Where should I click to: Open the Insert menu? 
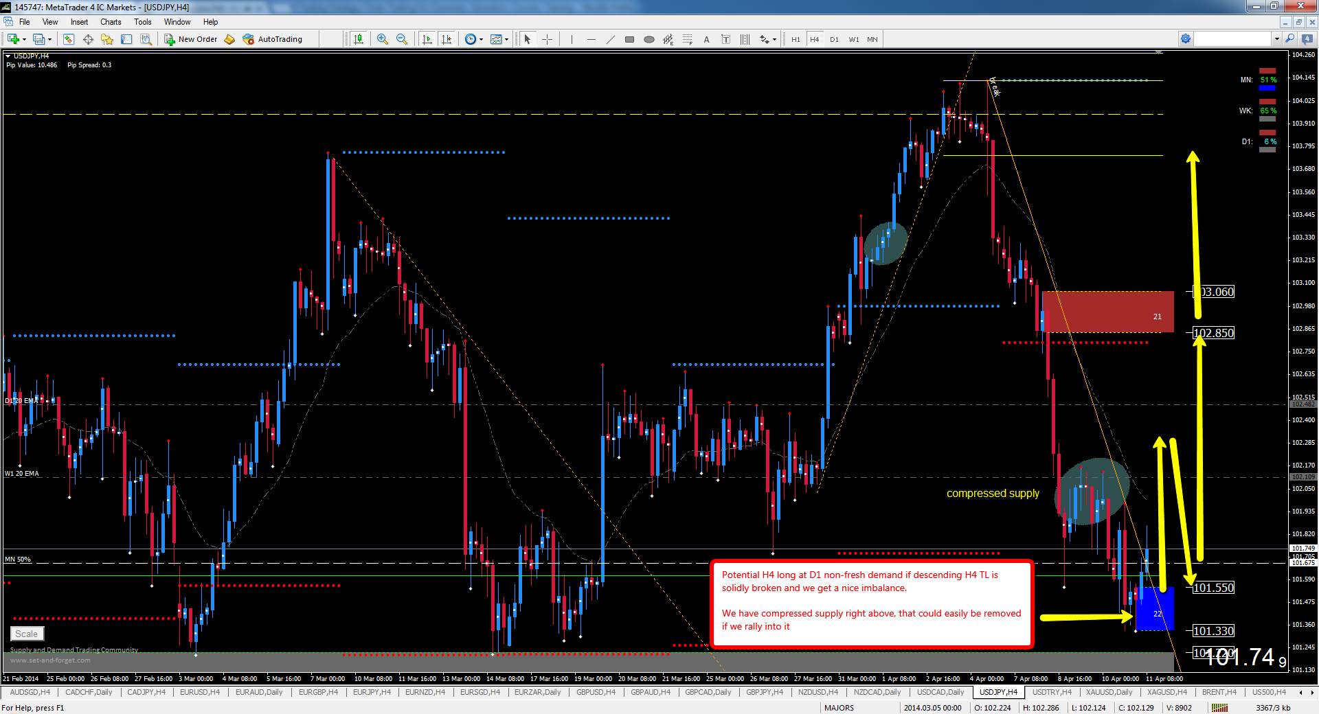point(79,22)
